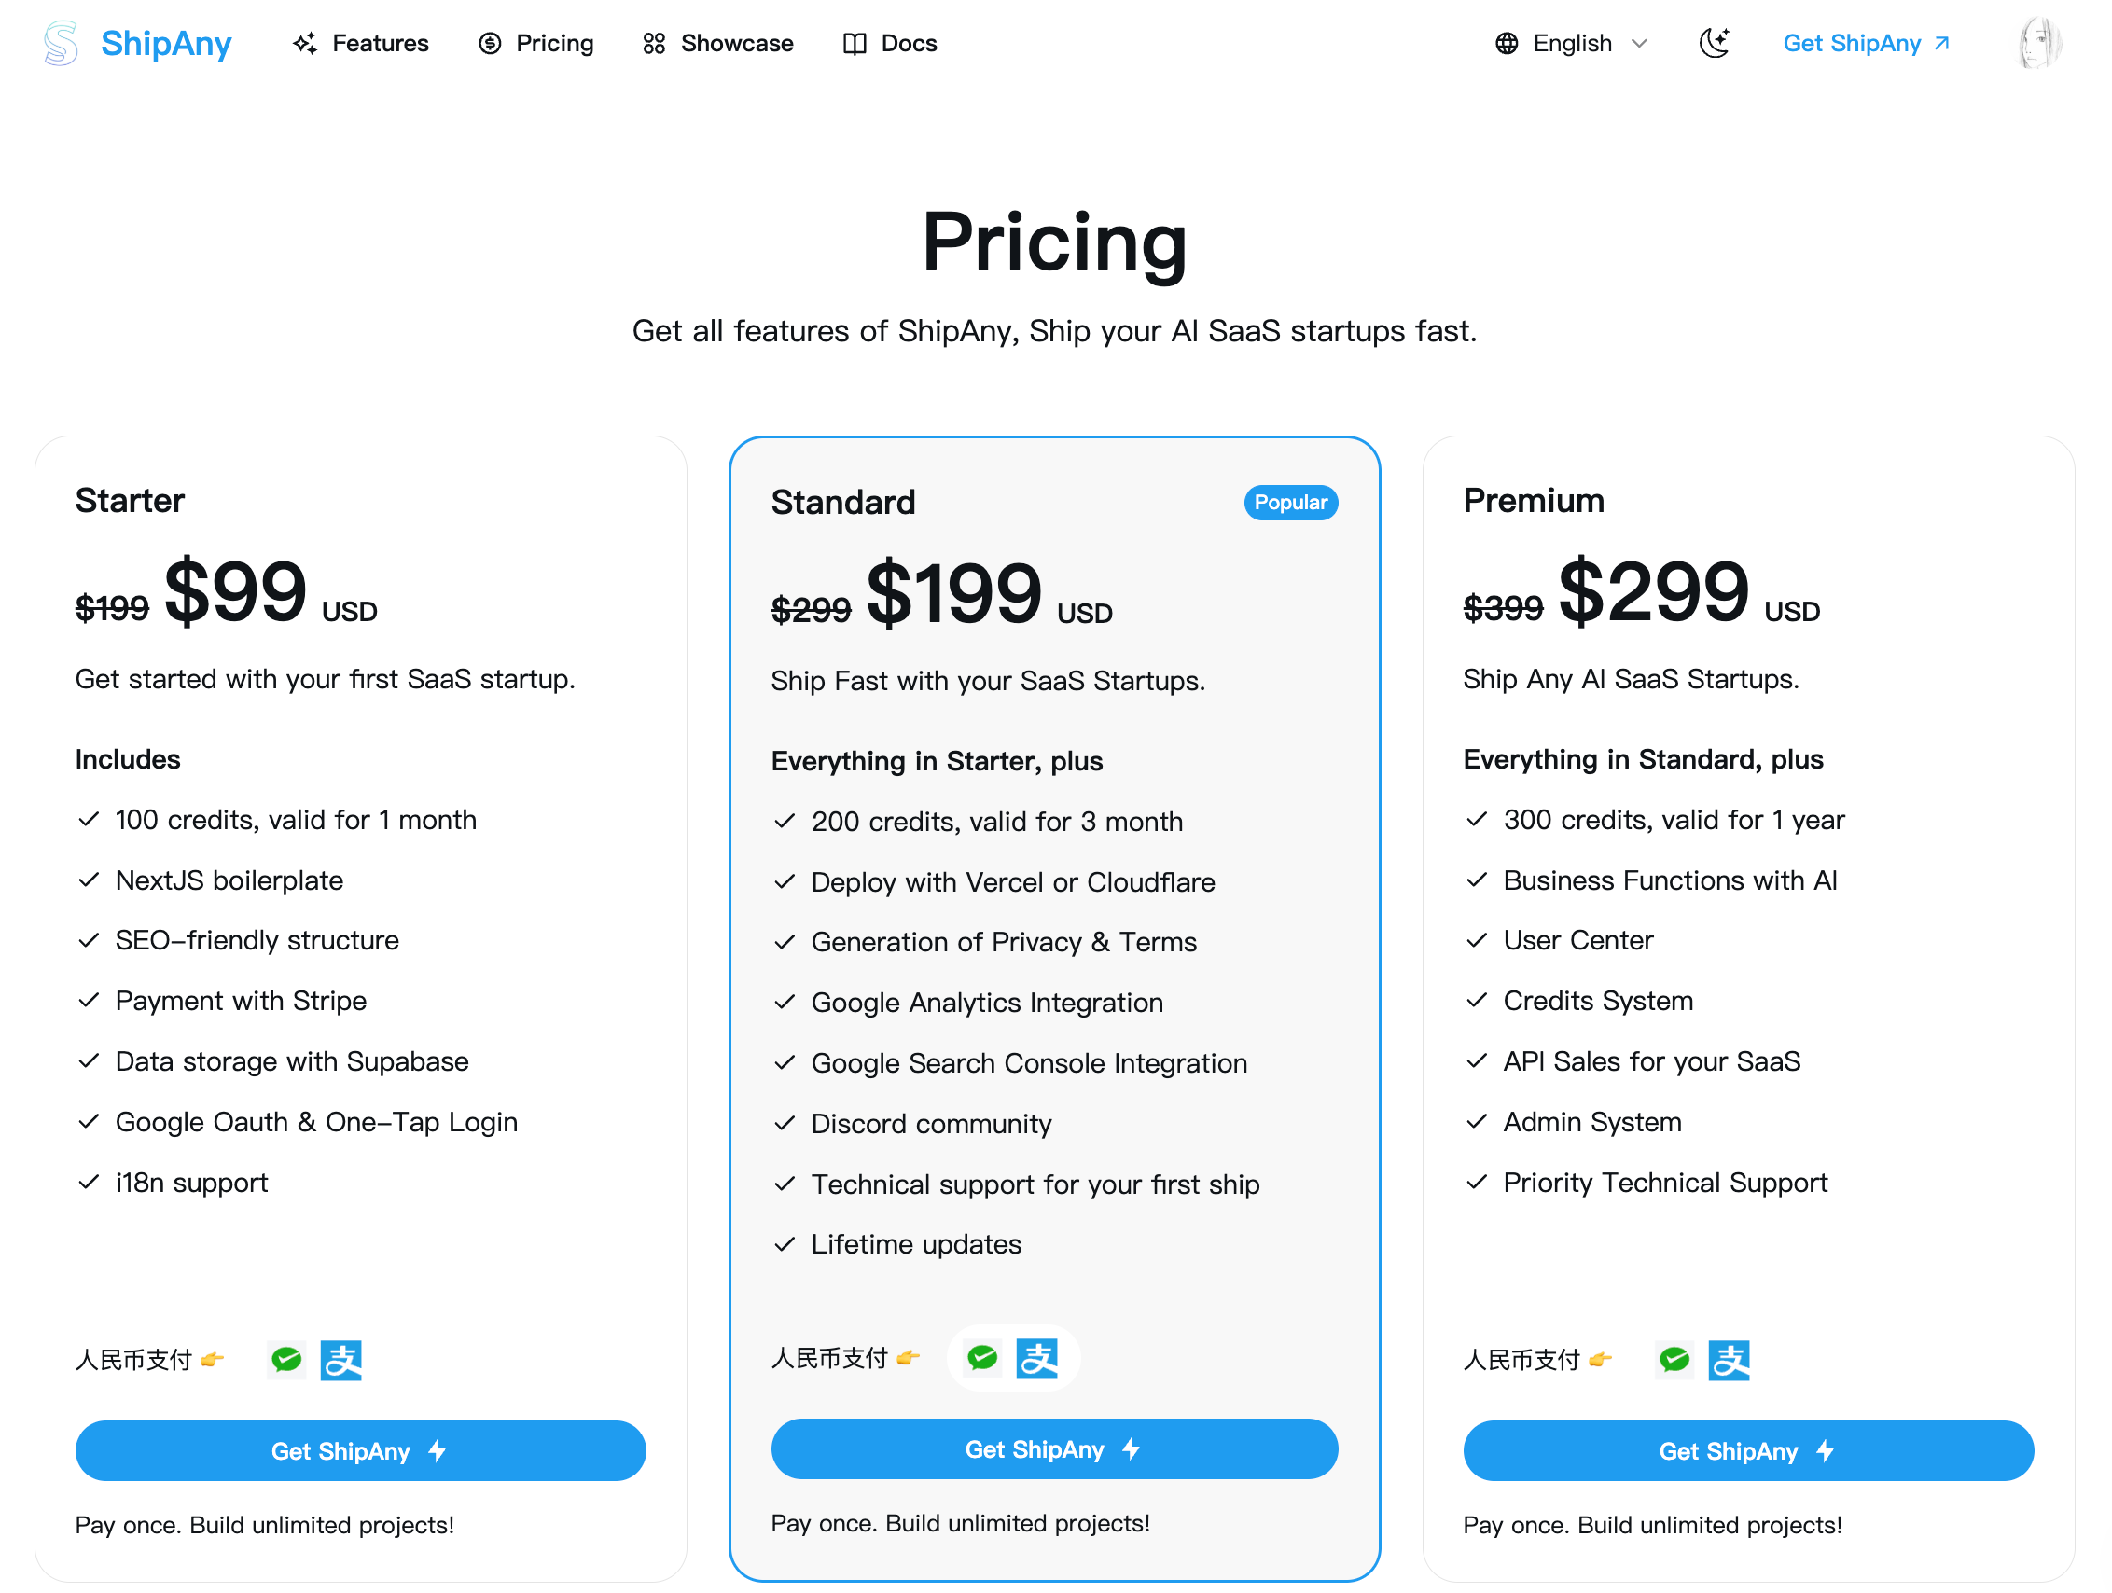Click WeChat Pay icon under Premium plan

pyautogui.click(x=1674, y=1359)
